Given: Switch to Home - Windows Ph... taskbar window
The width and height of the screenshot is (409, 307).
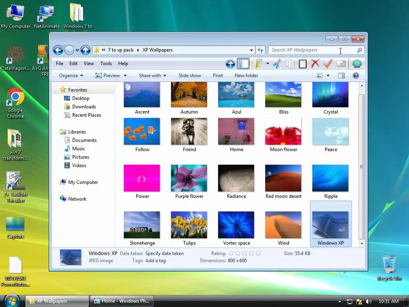Looking at the screenshot, I should click(x=121, y=301).
